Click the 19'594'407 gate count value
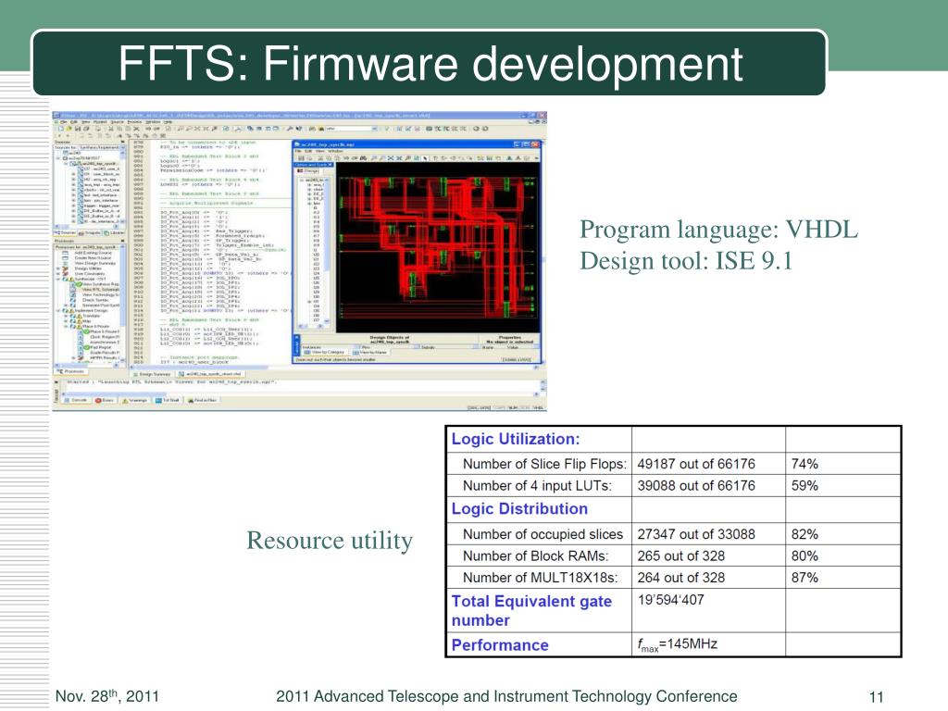The height and width of the screenshot is (711, 948). [x=670, y=600]
